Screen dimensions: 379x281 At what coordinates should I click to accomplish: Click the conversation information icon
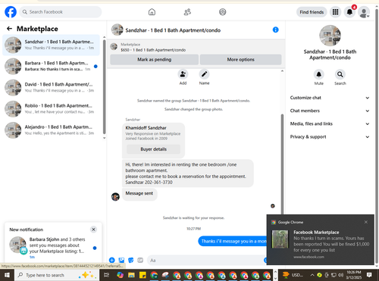point(275,30)
